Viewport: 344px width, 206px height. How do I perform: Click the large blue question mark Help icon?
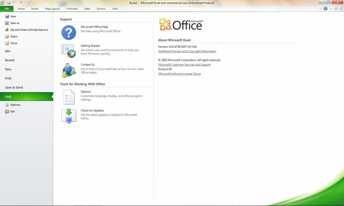69,32
